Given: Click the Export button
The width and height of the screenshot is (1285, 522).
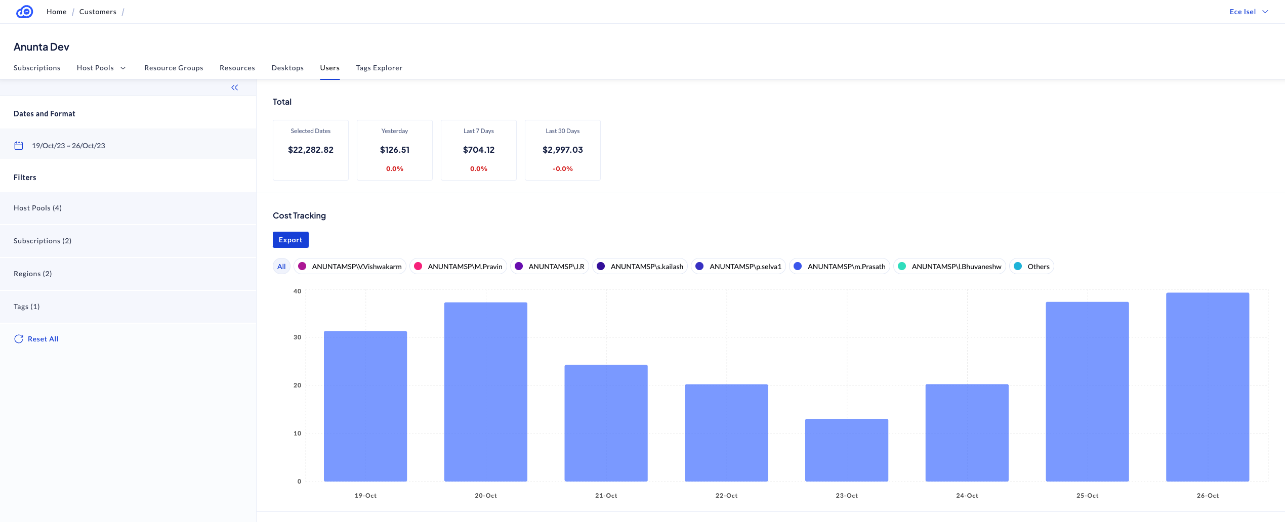Looking at the screenshot, I should [x=291, y=240].
